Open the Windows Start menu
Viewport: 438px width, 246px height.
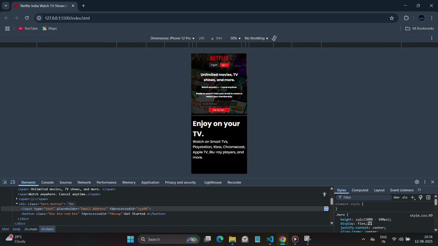(x=130, y=239)
